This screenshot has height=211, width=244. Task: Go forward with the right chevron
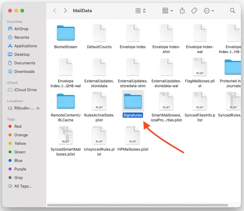65,11
